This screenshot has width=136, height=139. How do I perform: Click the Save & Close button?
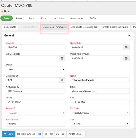point(26,134)
